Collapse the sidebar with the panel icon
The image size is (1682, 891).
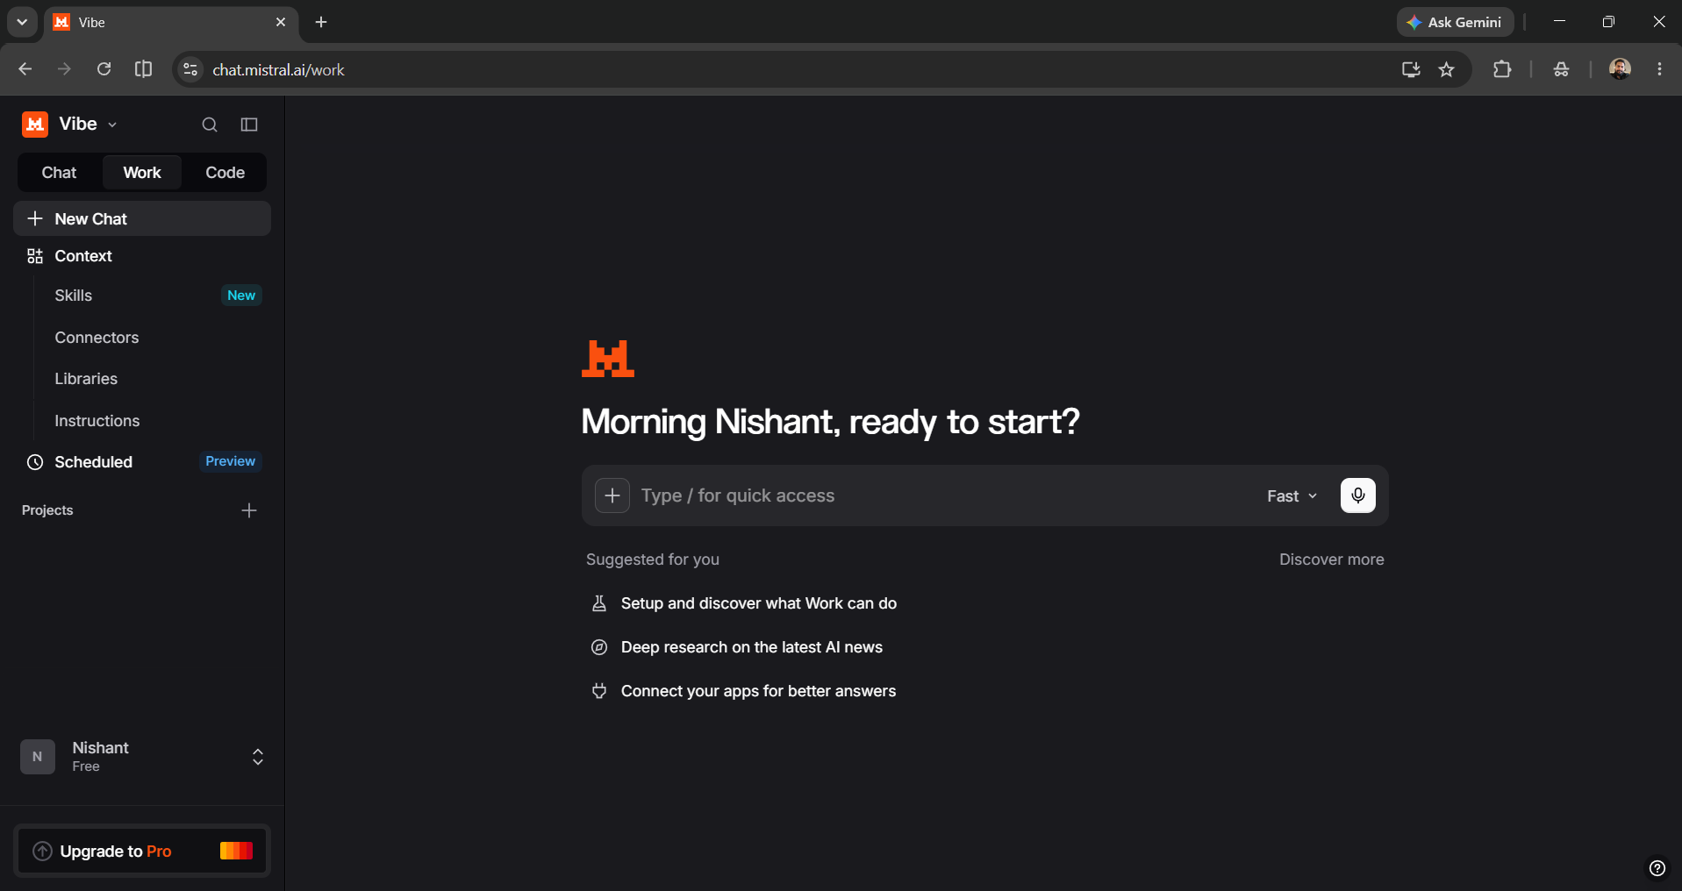[249, 125]
